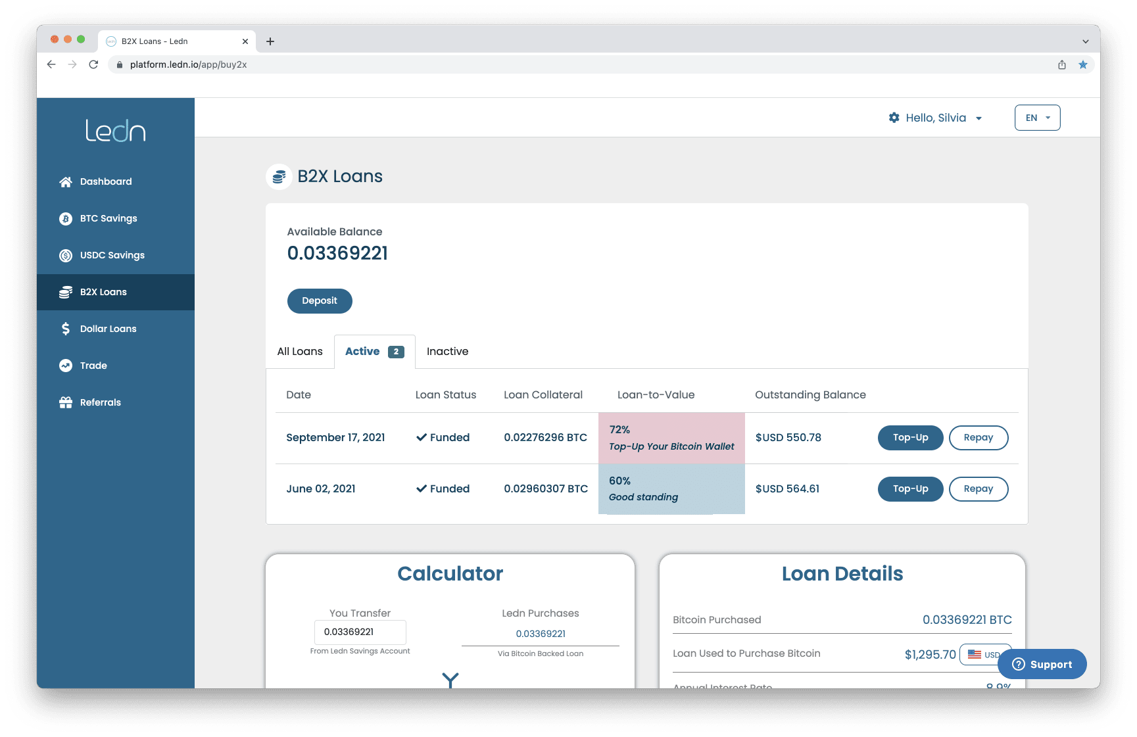Click the Outstanding Balance column header

pyautogui.click(x=810, y=395)
